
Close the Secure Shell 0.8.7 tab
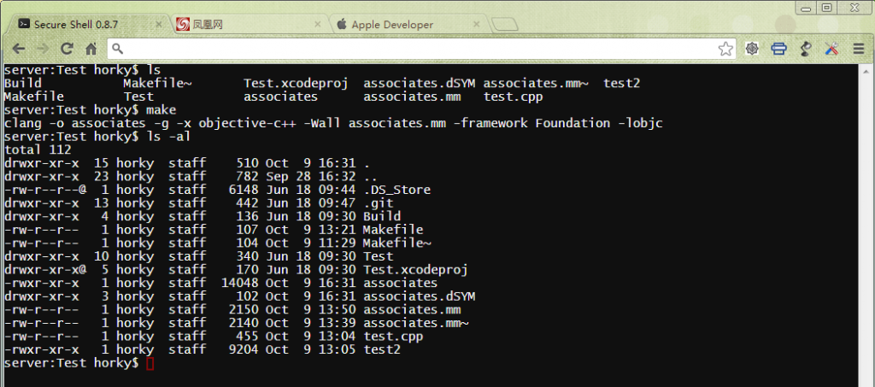(158, 25)
